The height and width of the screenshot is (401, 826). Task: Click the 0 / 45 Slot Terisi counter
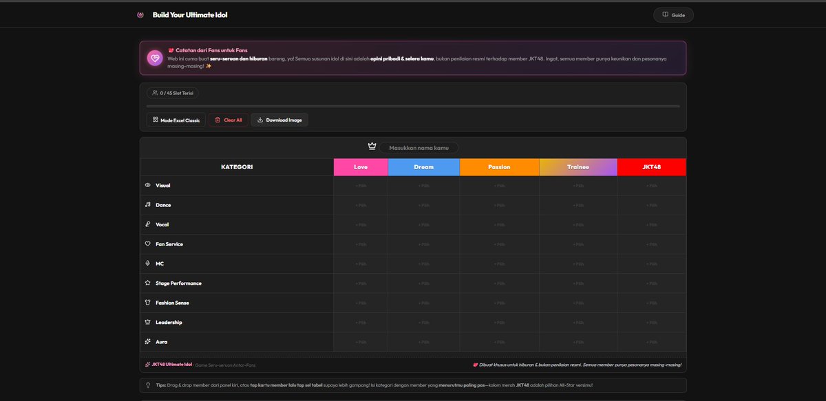click(173, 93)
